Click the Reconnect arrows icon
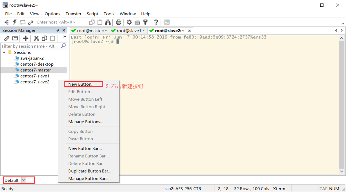Image resolution: width=346 pixels, height=192 pixels. [x=23, y=22]
